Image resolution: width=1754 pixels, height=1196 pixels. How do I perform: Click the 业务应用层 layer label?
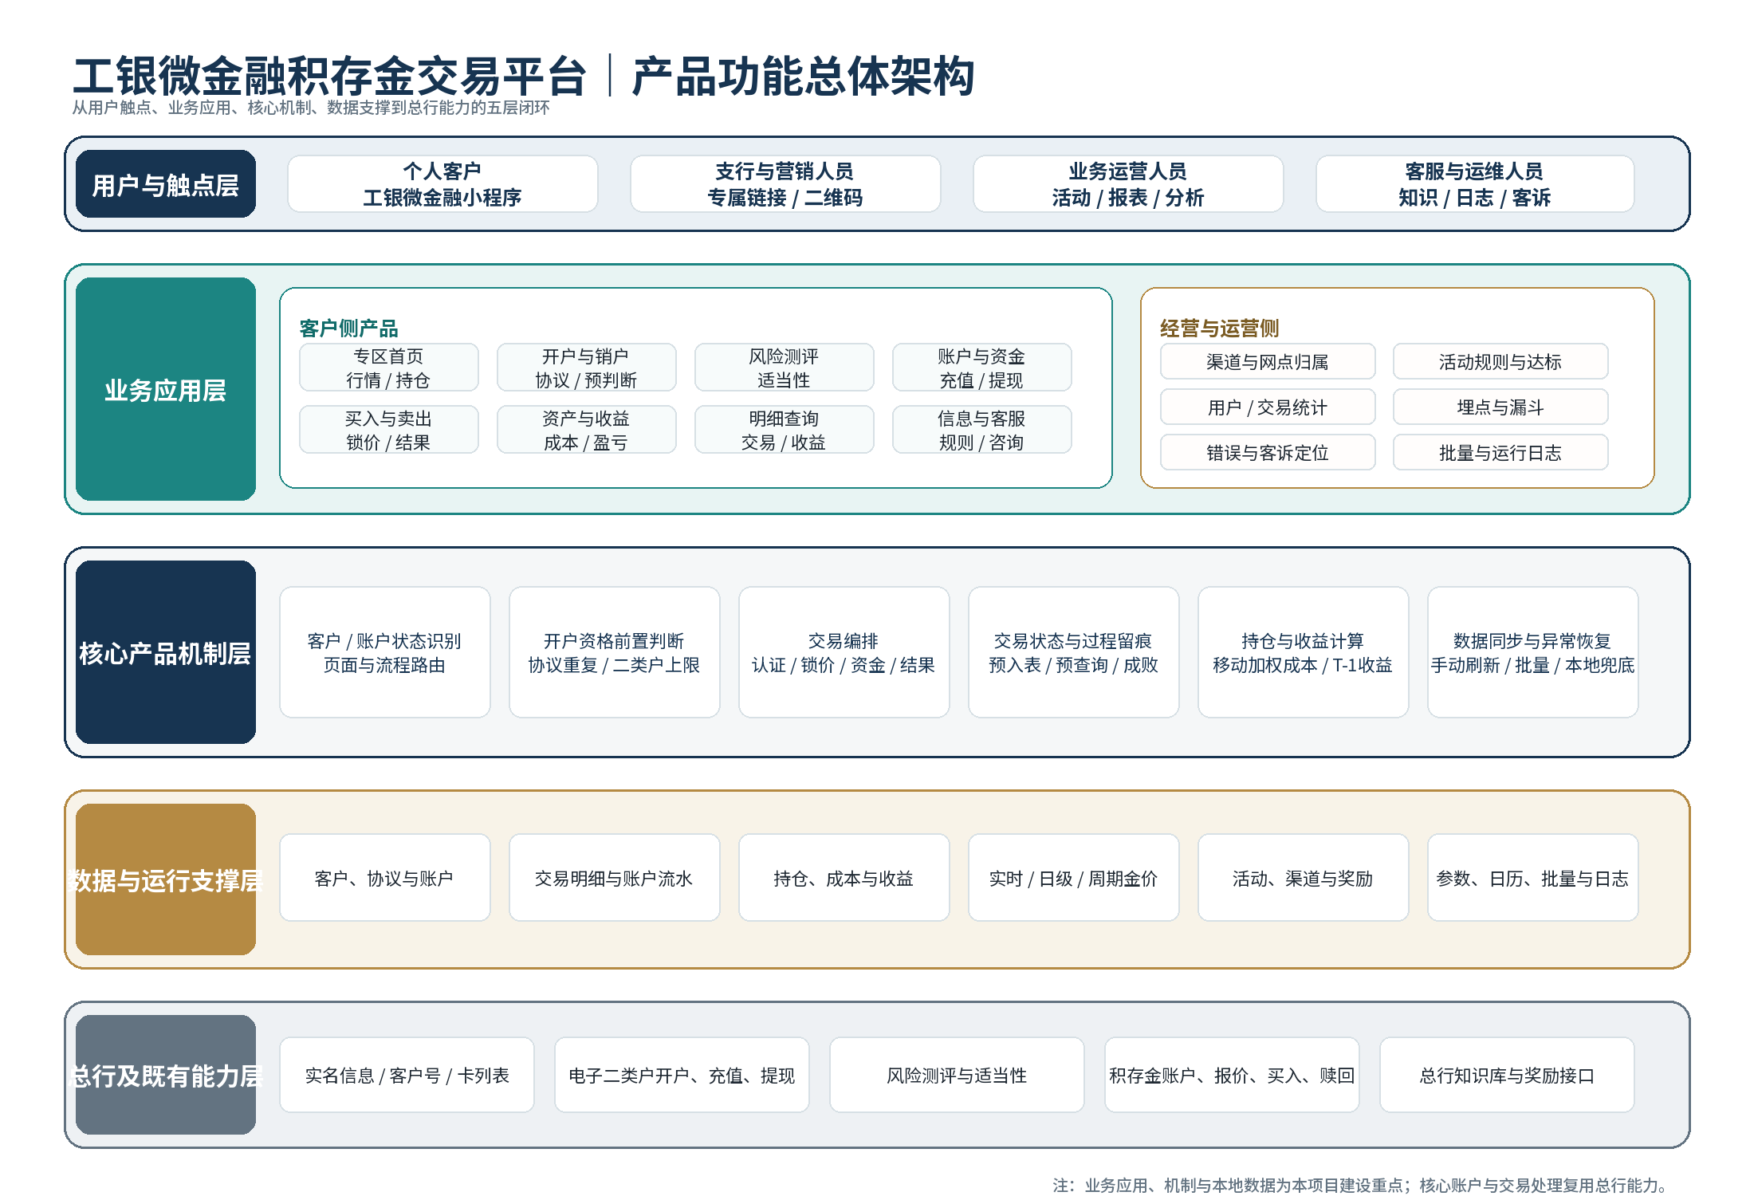point(166,389)
